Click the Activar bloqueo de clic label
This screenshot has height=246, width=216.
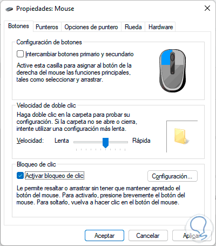coord(55,176)
